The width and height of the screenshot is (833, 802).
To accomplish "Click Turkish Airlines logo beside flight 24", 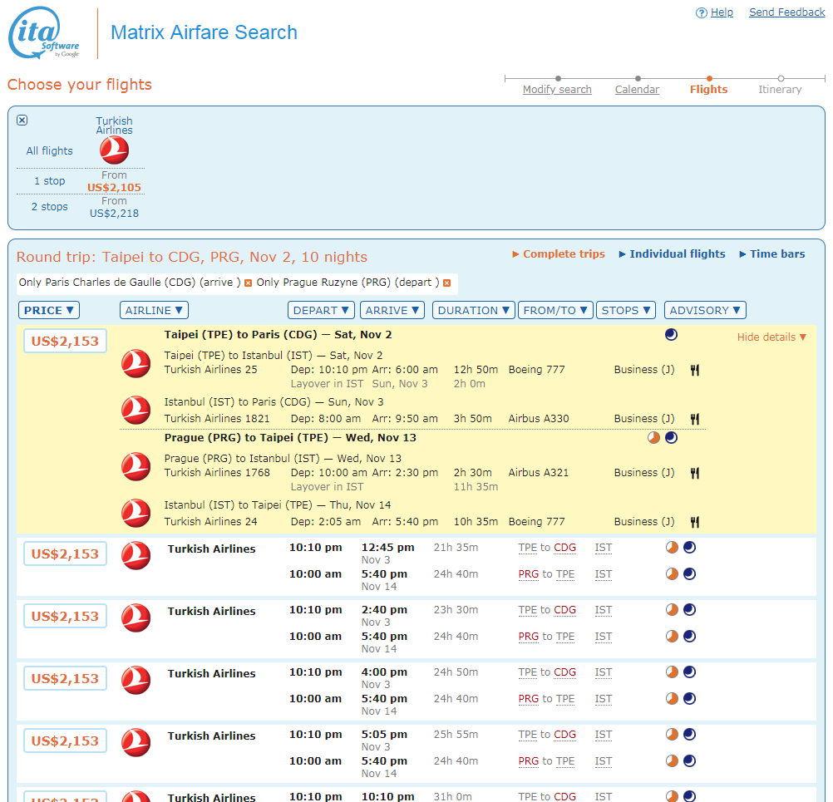I will tap(136, 513).
